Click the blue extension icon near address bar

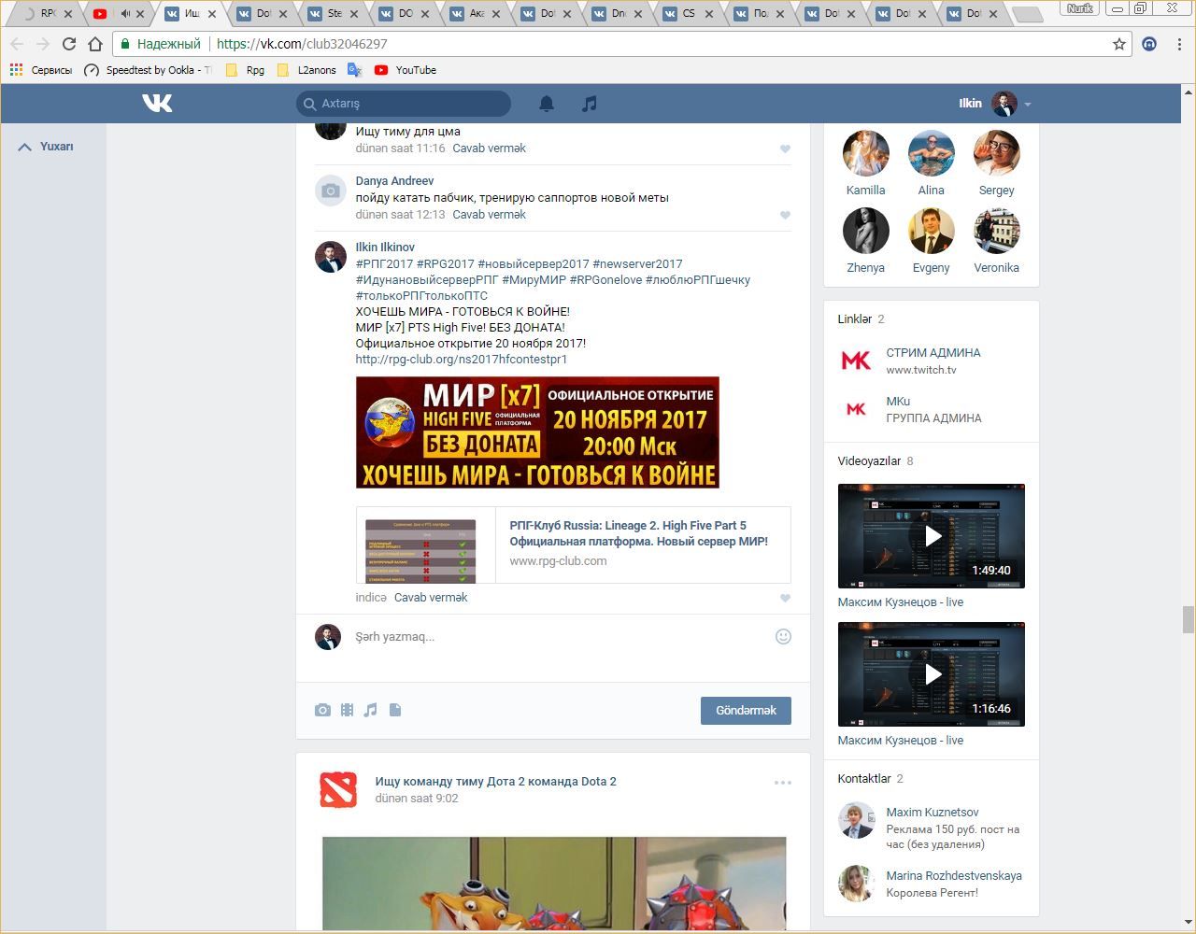click(1150, 44)
